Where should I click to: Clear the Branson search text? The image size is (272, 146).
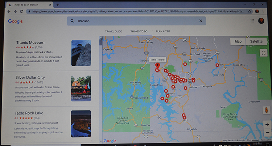[x=201, y=21]
